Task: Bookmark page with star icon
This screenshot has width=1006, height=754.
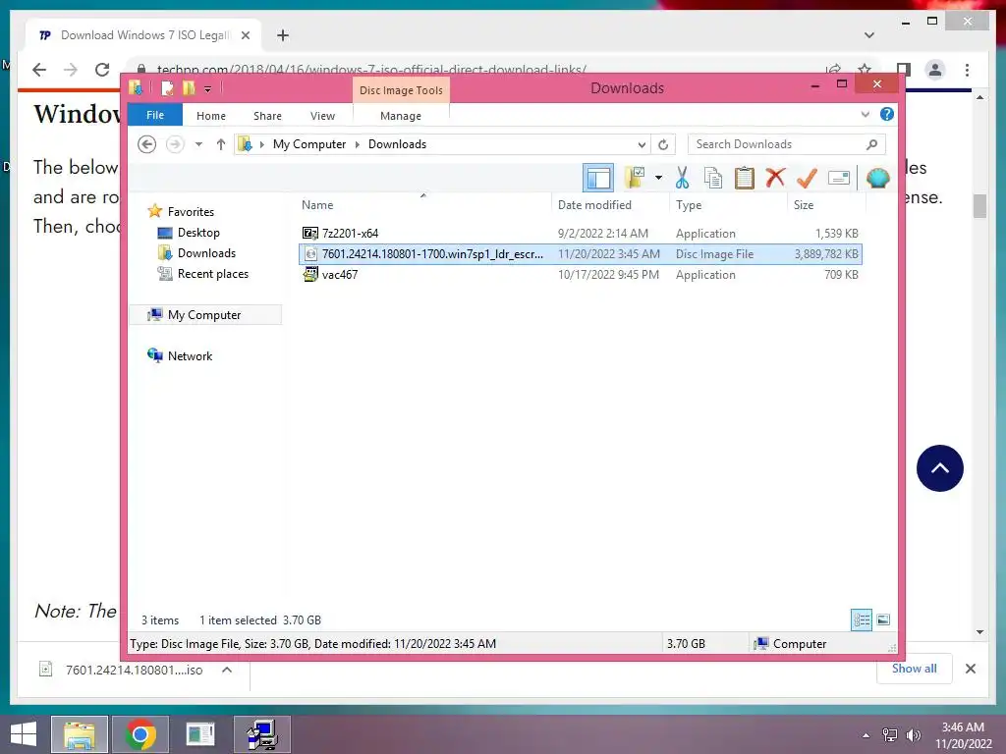Action: [x=865, y=70]
